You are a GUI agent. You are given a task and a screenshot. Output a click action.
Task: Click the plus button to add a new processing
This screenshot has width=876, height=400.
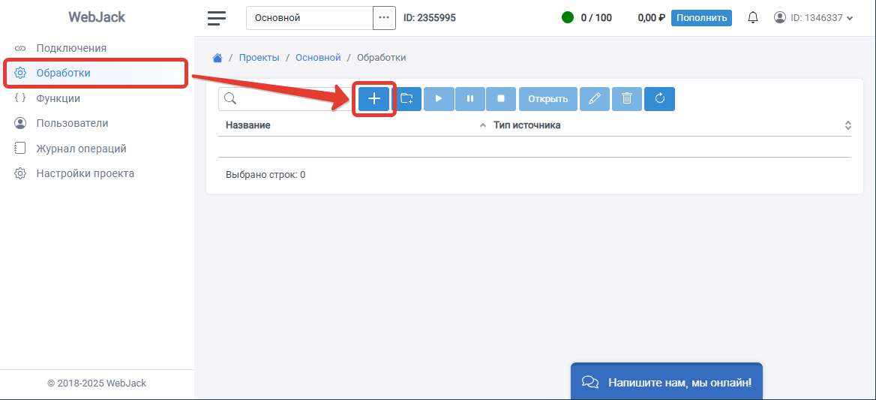[x=373, y=99]
